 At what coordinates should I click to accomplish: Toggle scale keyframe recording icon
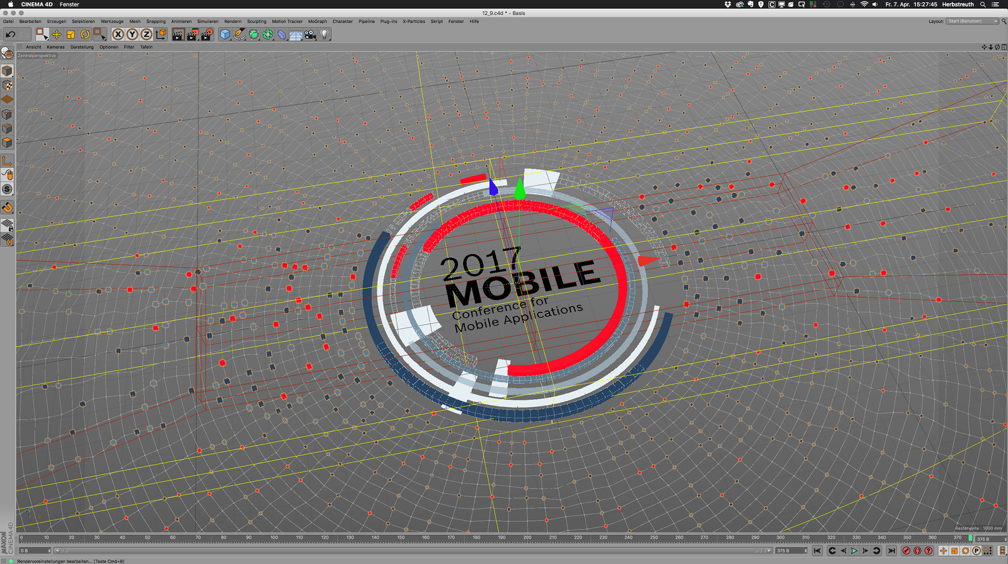(954, 551)
